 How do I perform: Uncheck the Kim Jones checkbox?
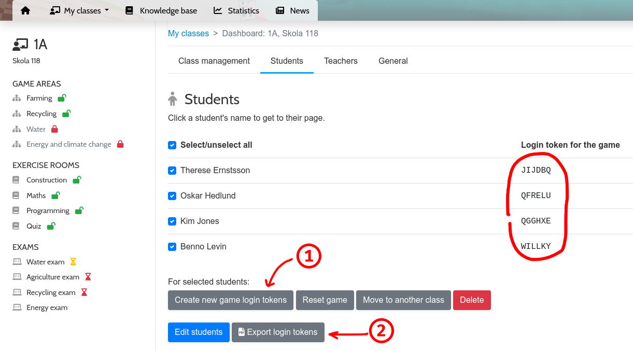point(172,221)
